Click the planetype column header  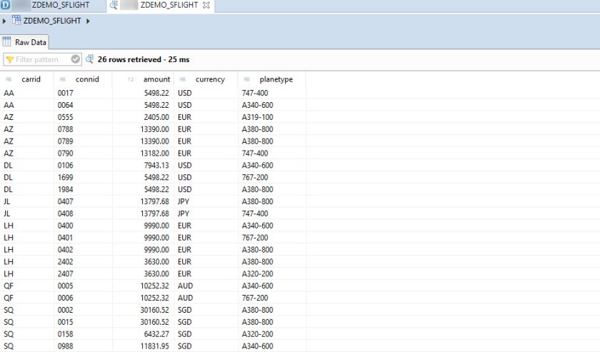(276, 79)
